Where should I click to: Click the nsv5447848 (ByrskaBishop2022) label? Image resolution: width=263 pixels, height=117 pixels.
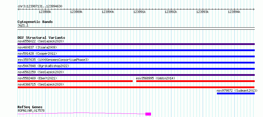[x=43, y=66]
